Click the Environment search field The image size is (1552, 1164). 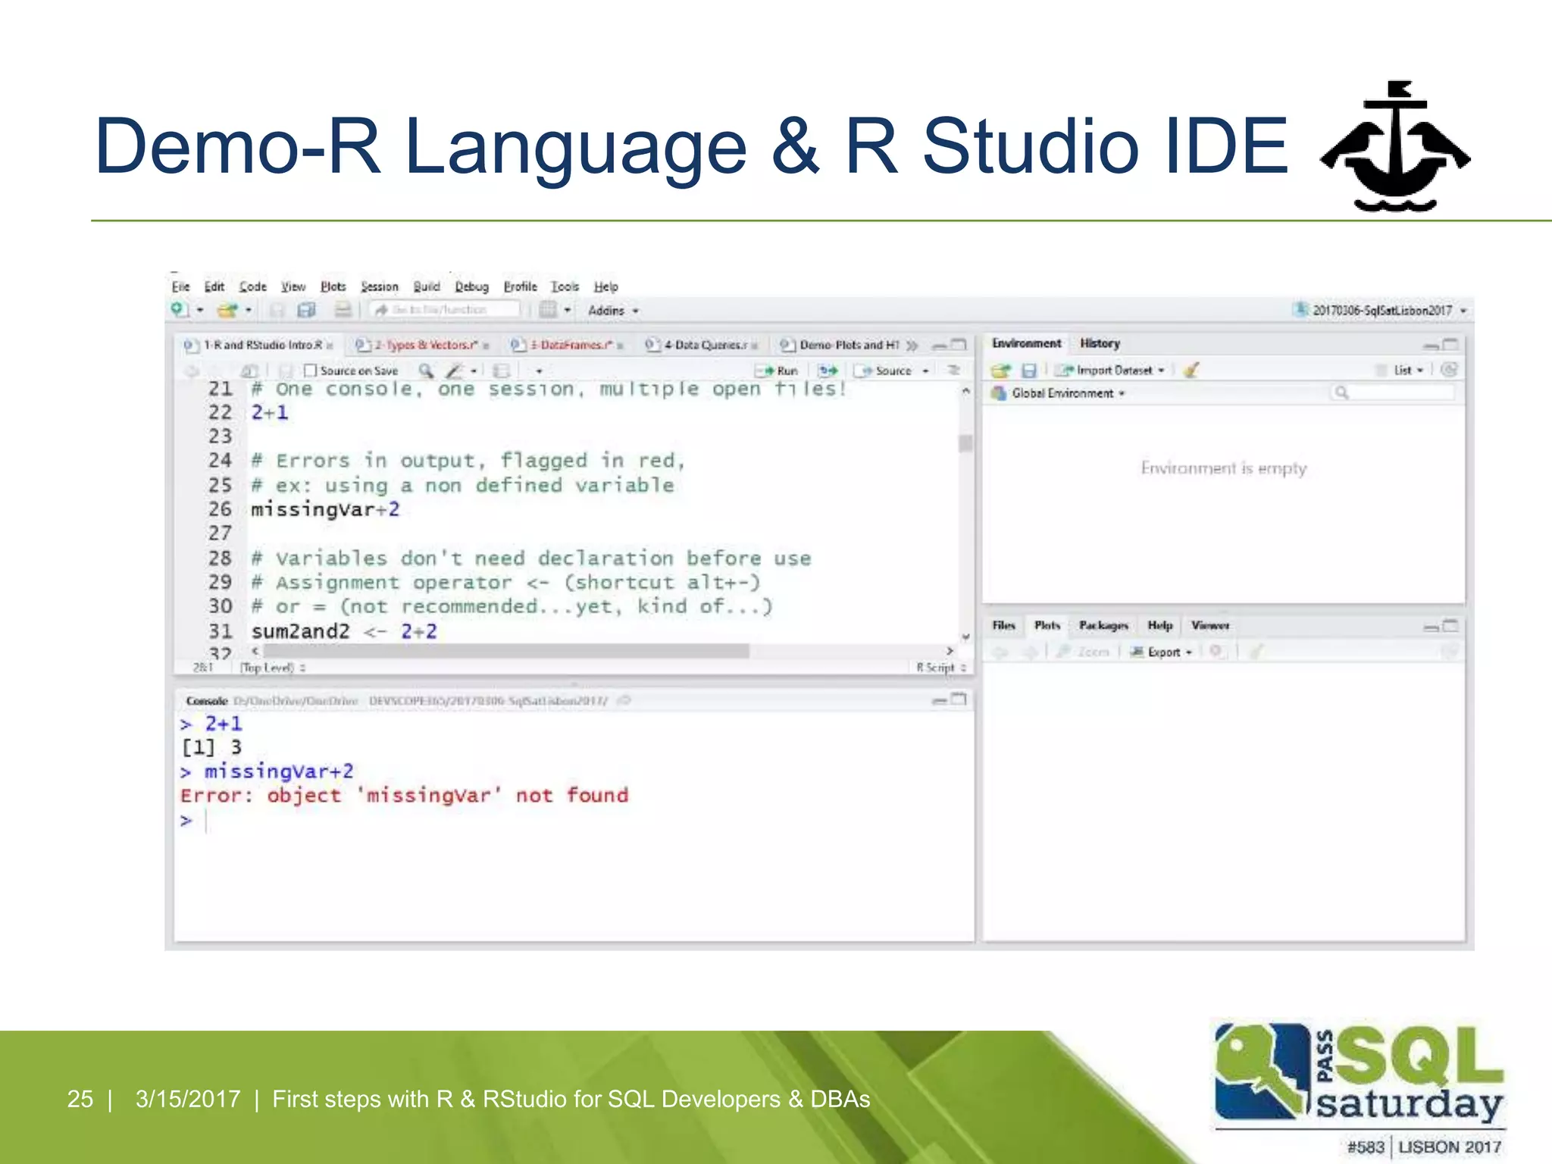tap(1393, 393)
